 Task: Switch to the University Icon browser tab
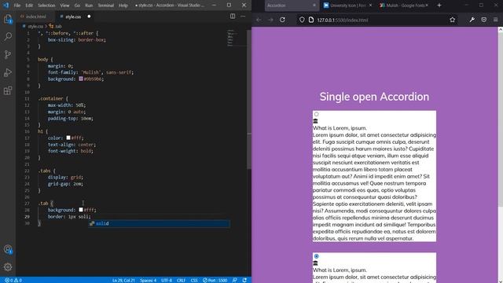(347, 6)
